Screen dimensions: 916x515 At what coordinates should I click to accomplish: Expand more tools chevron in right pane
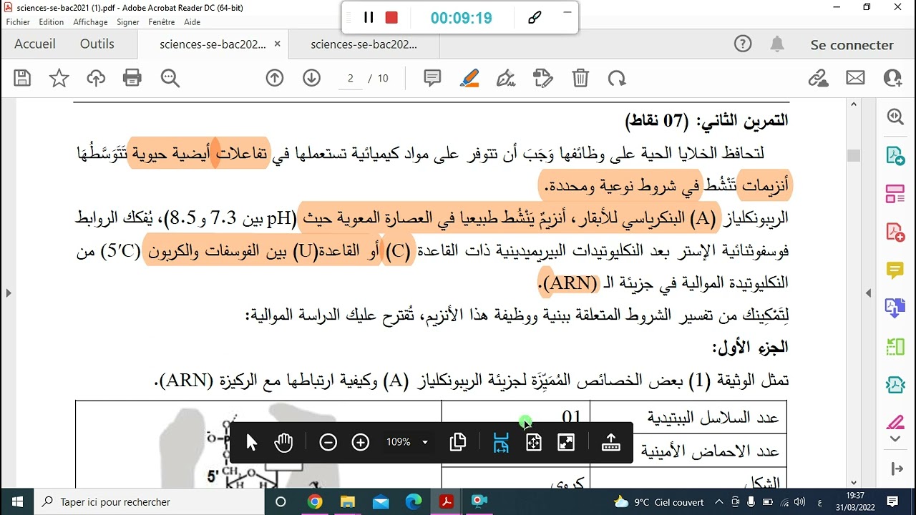(895, 438)
